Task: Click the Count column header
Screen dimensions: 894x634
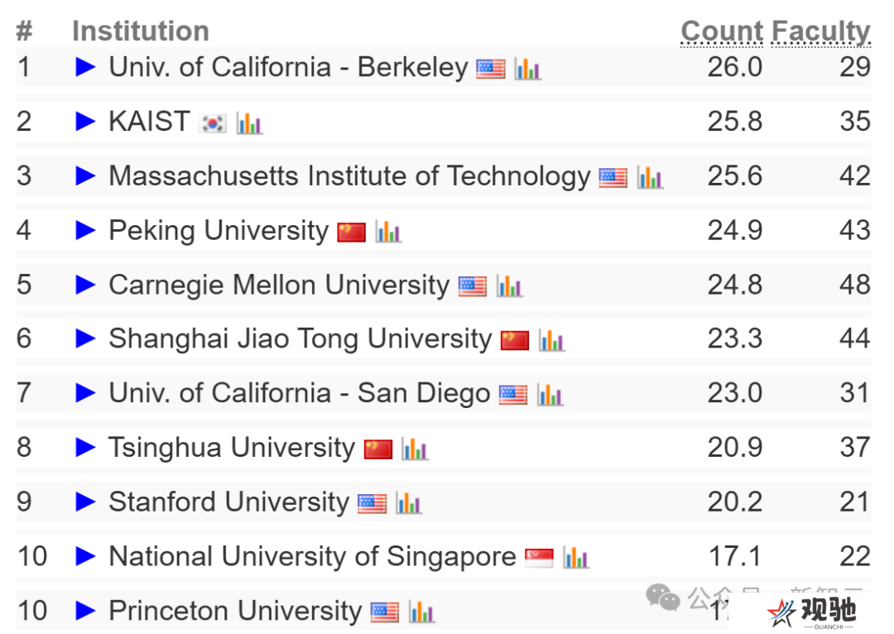Action: pos(722,31)
